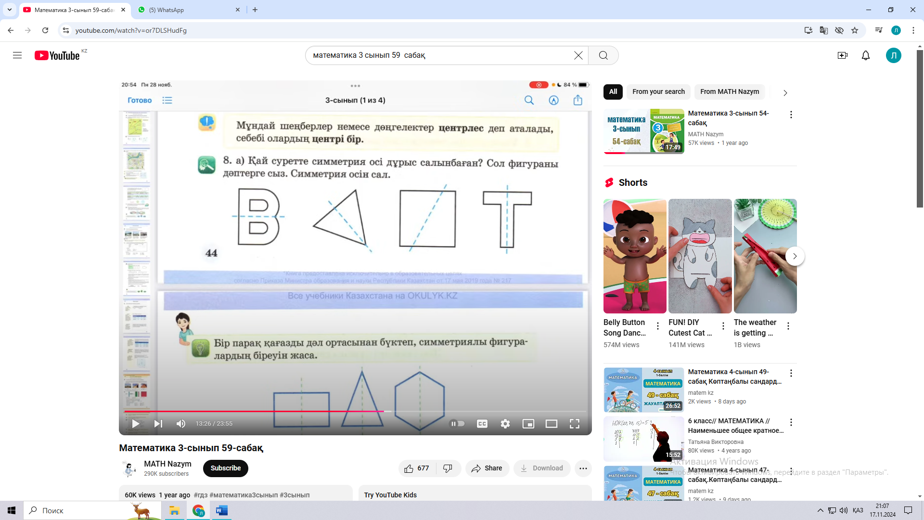Image resolution: width=924 pixels, height=520 pixels.
Task: Enter fullscreen mode on the video
Action: [x=574, y=424]
